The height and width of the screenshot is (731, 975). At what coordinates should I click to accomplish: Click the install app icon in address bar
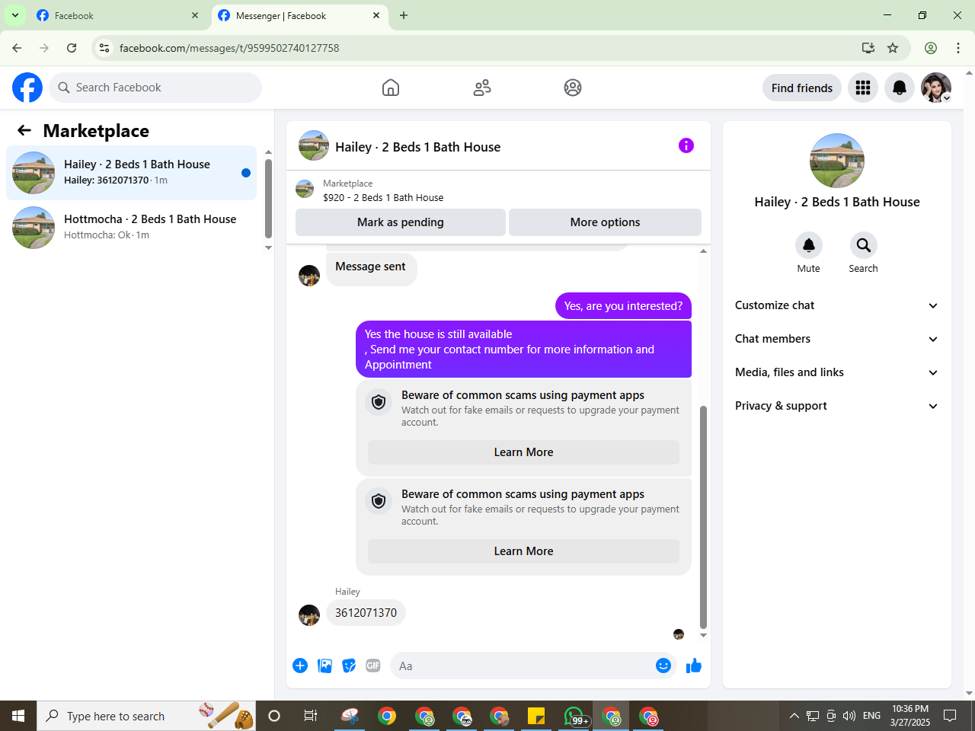(868, 48)
